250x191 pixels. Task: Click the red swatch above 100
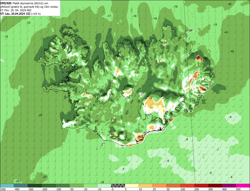pos(187,185)
